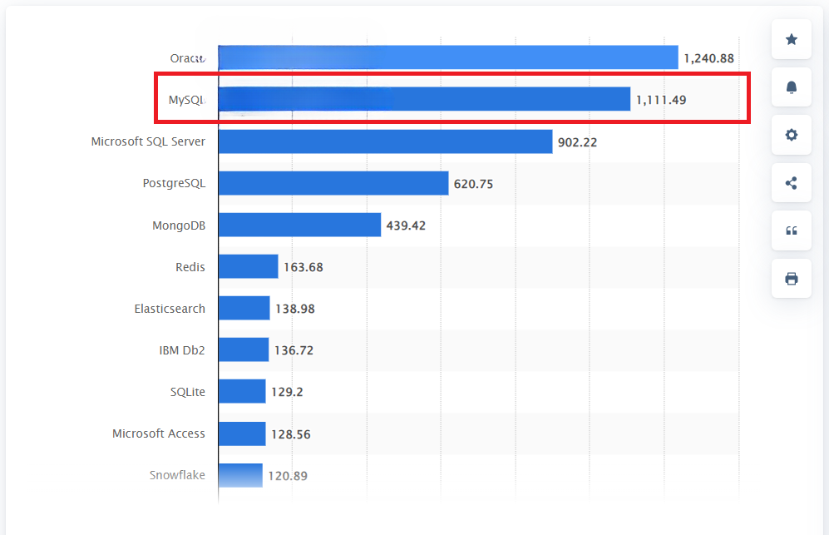Click the Oracle bar in chart
The width and height of the screenshot is (829, 535).
pyautogui.click(x=448, y=57)
